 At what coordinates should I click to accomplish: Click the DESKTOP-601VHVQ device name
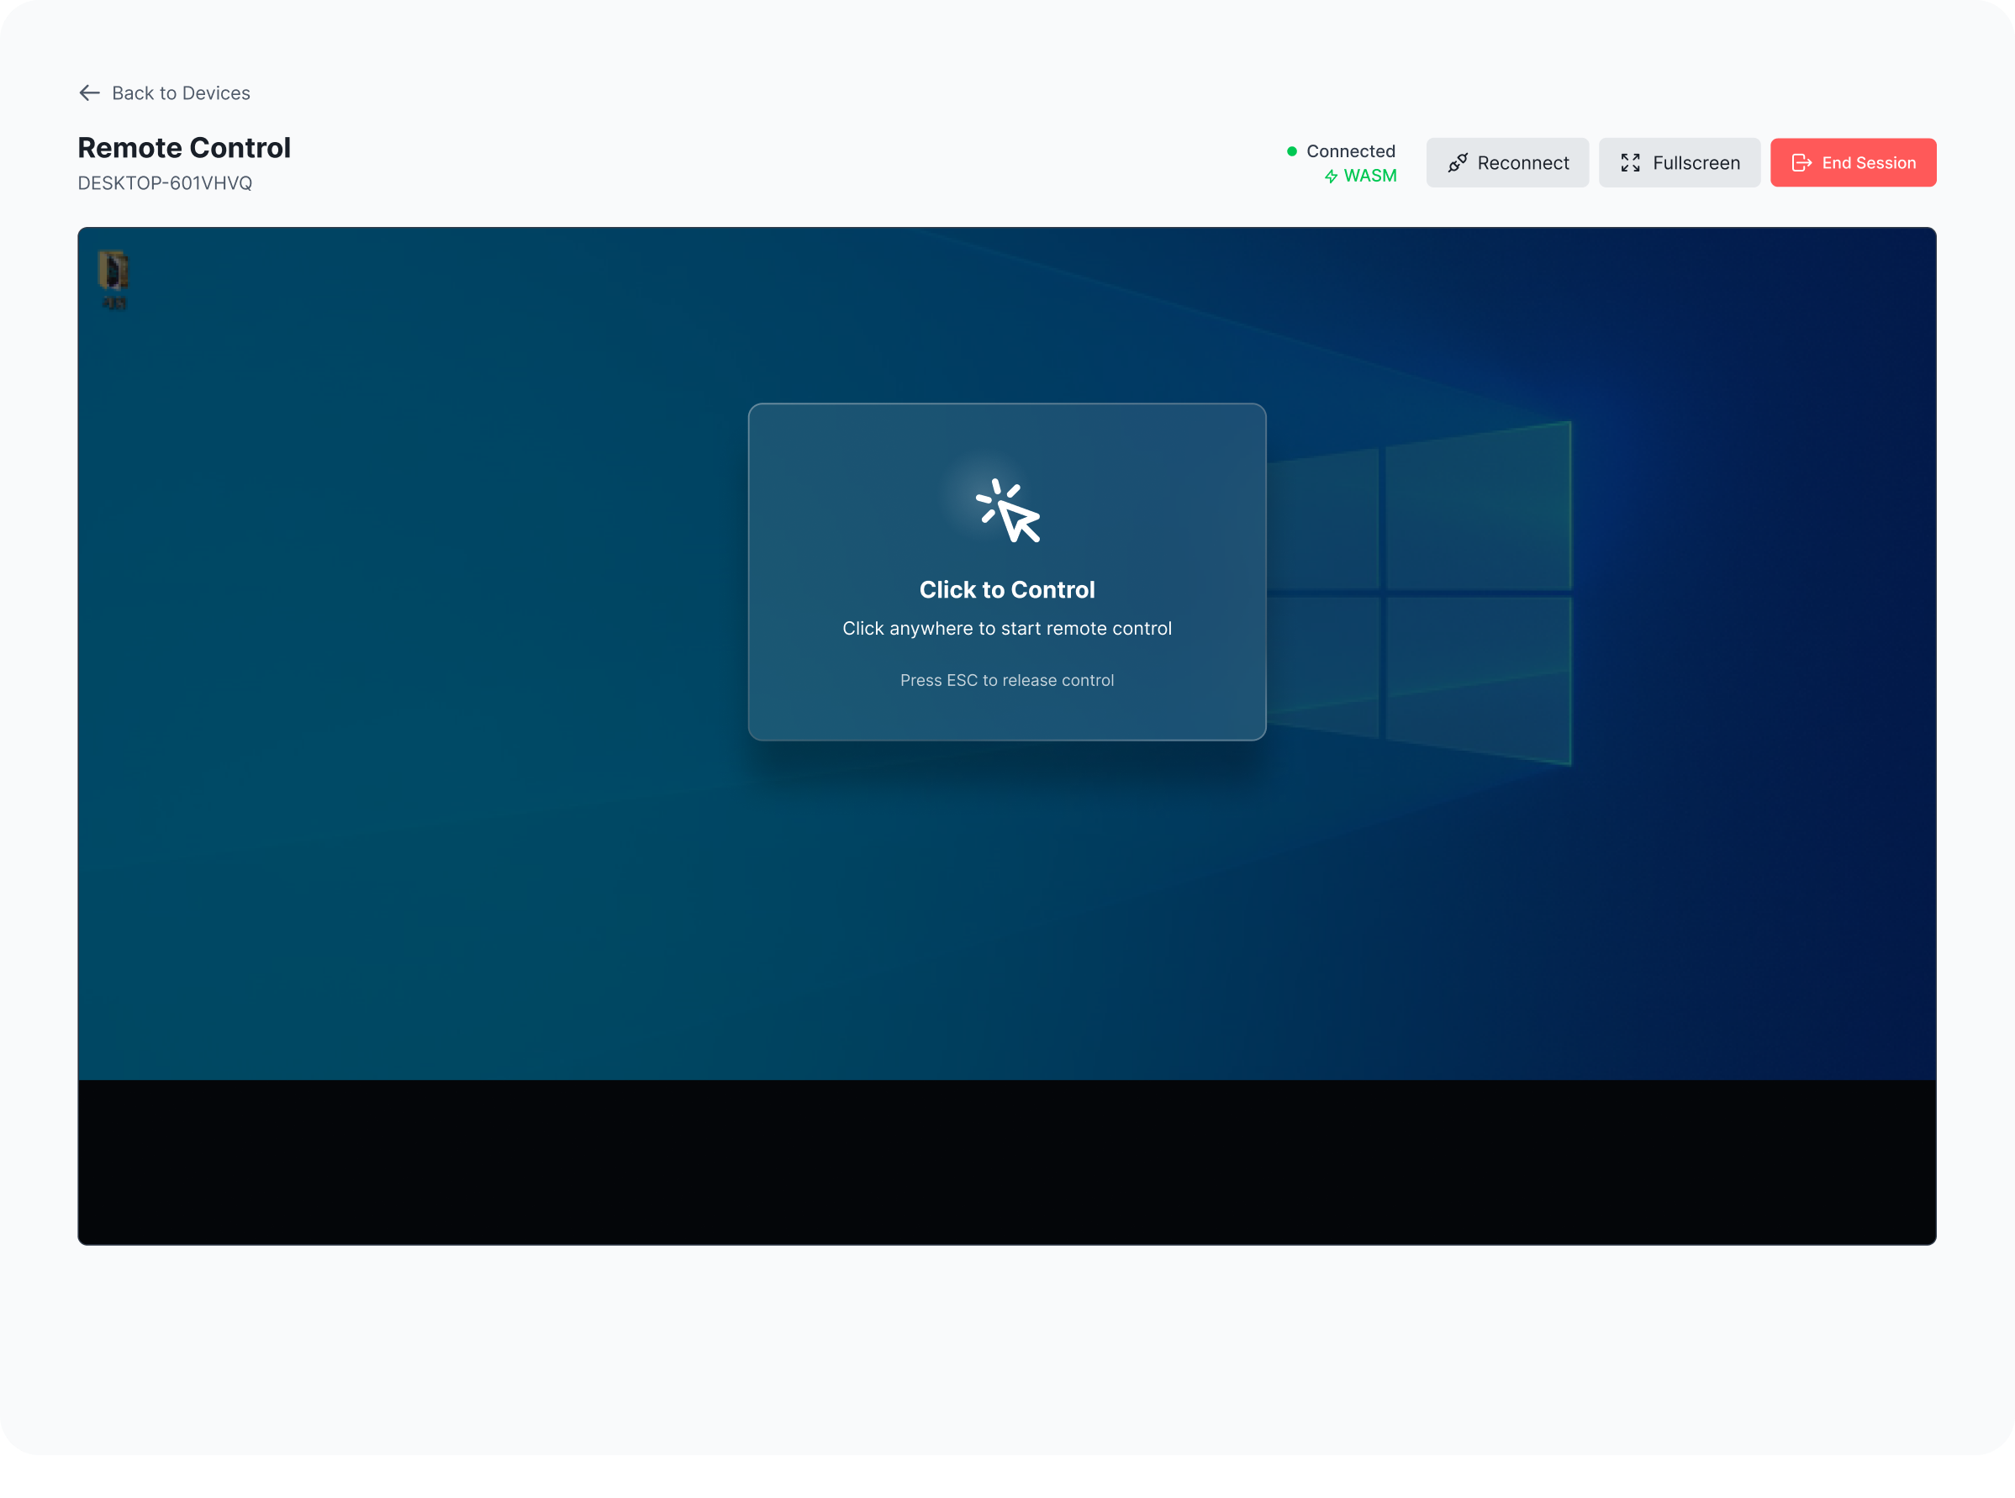pos(165,183)
